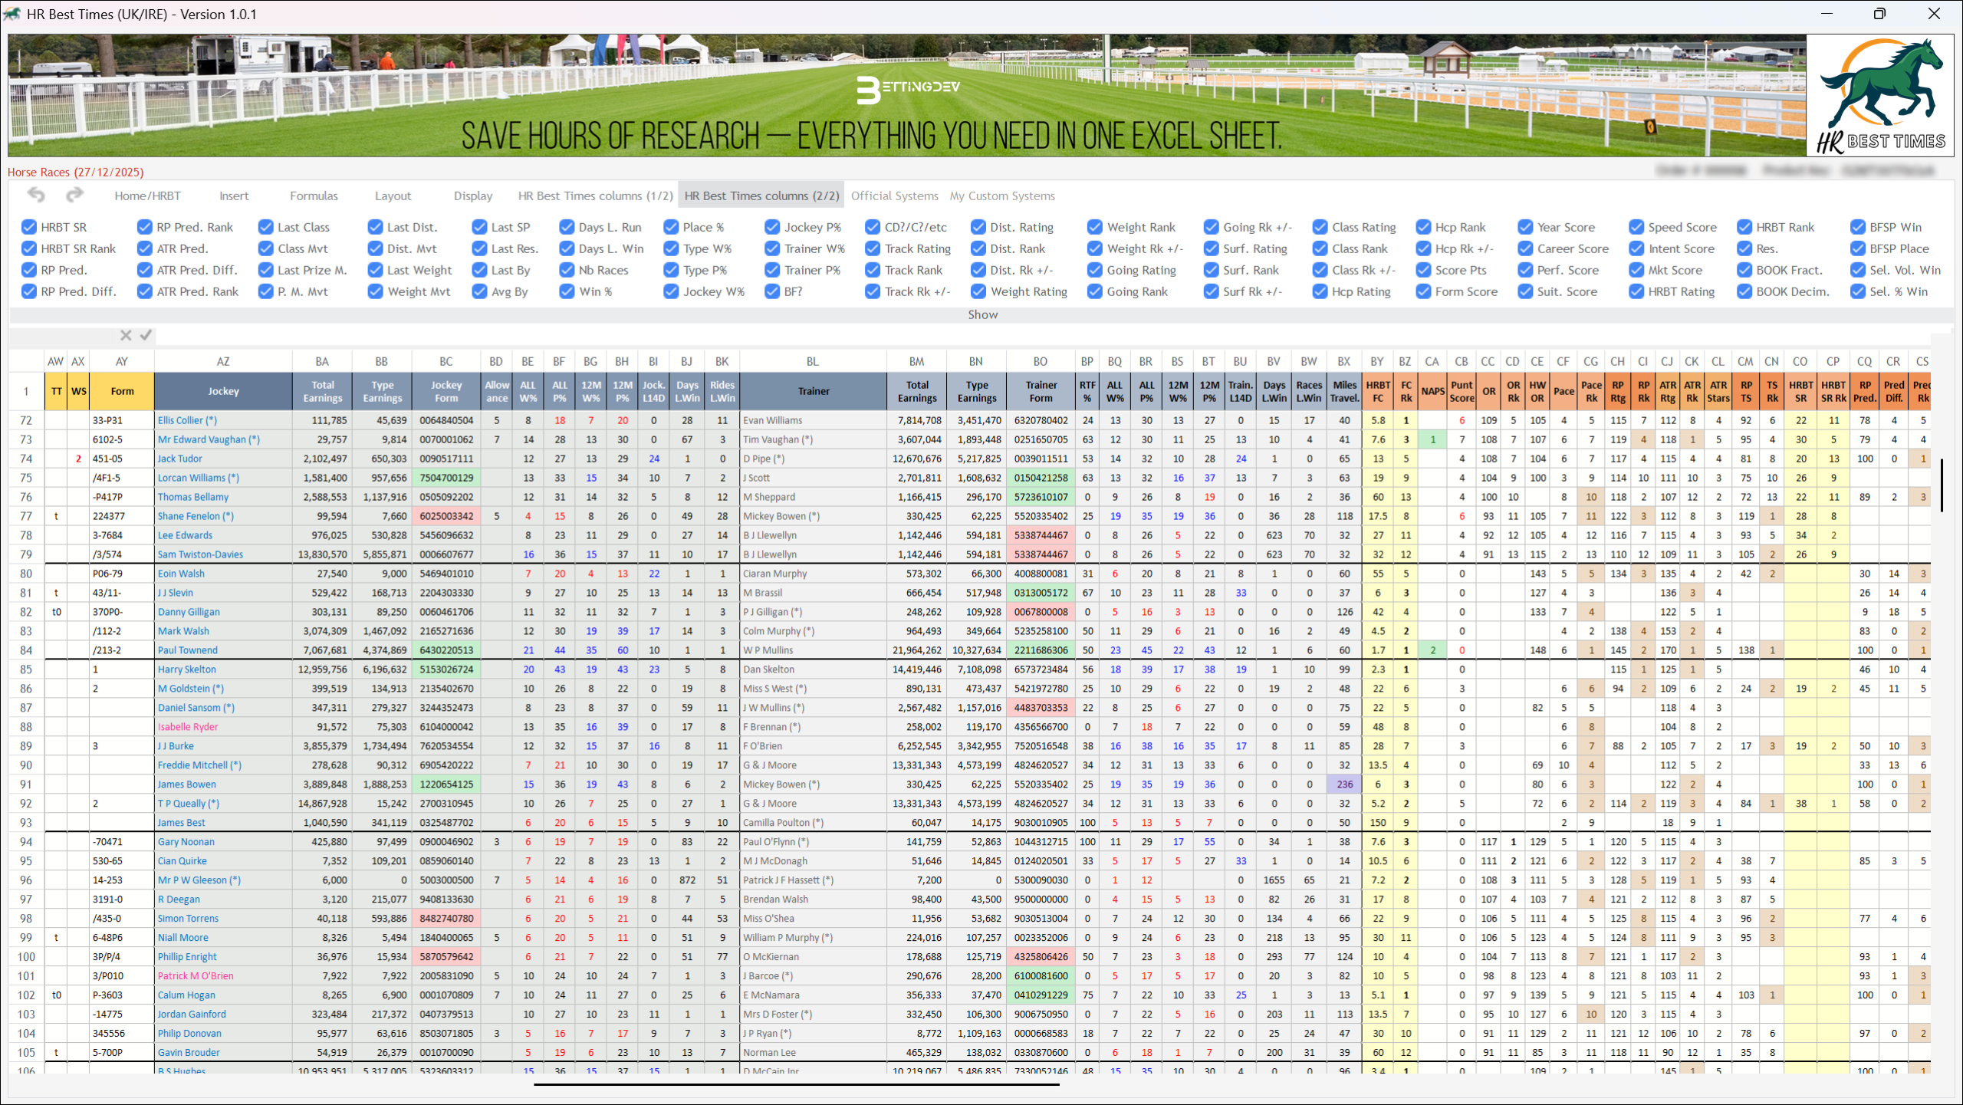Switch to the Official Systems tab
This screenshot has height=1105, width=1963.
point(894,196)
